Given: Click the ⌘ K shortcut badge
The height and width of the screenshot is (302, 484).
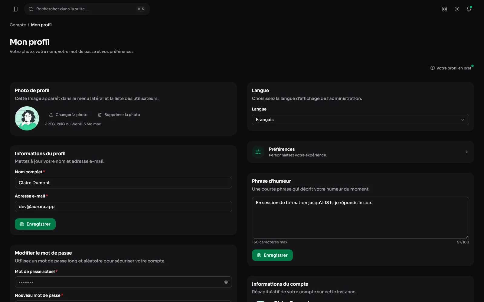Looking at the screenshot, I should (x=141, y=9).
